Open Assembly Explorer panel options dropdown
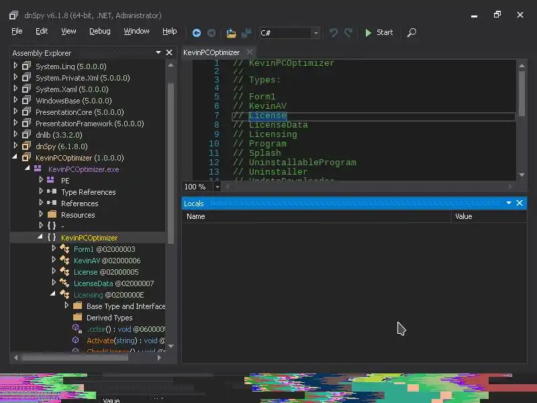The image size is (537, 403). 158,52
